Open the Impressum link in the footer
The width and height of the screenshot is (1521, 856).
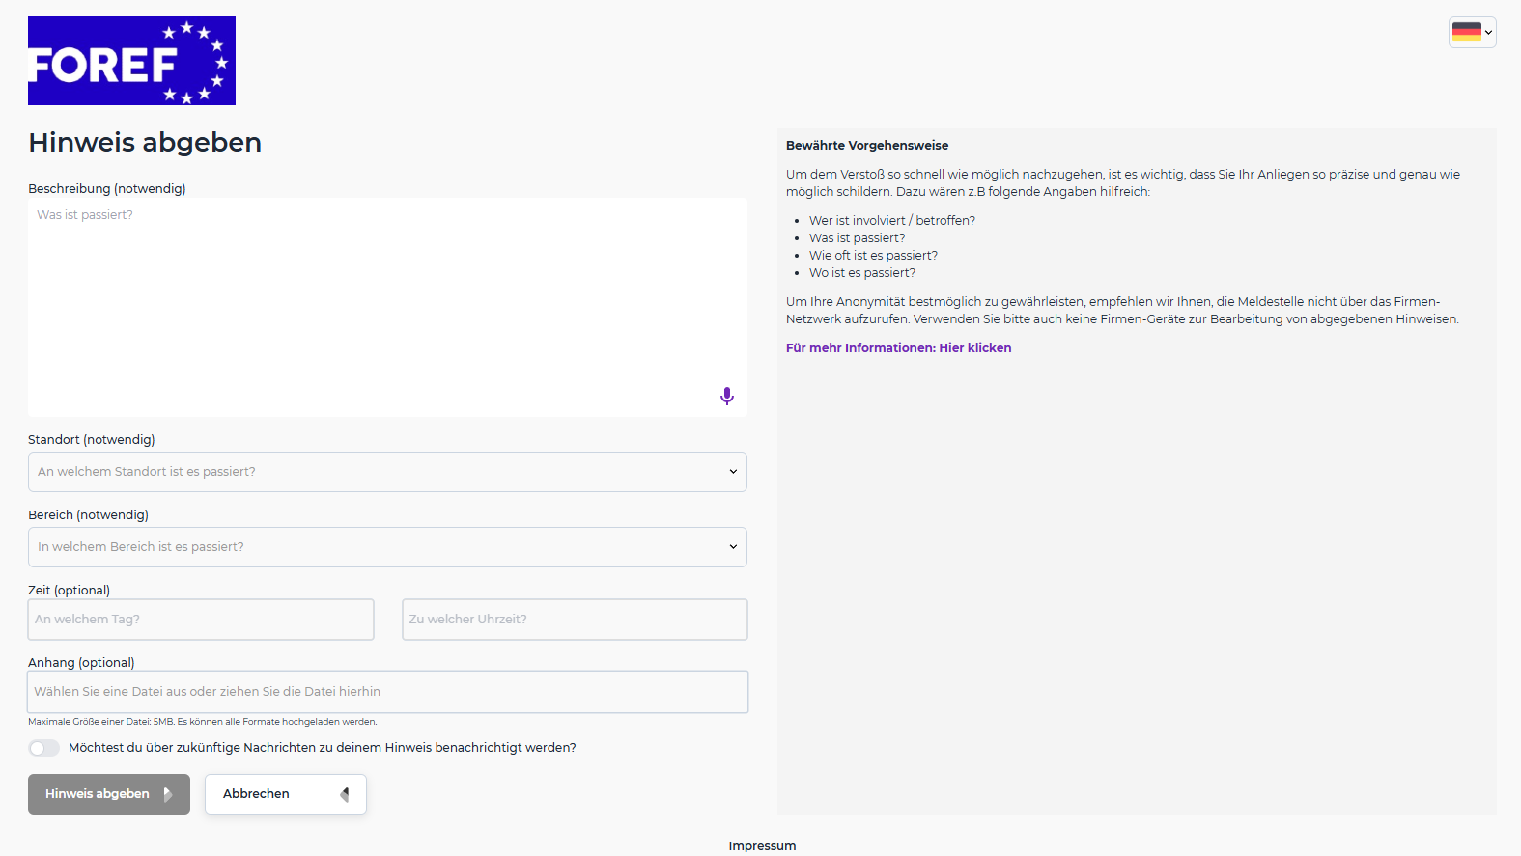(x=762, y=845)
